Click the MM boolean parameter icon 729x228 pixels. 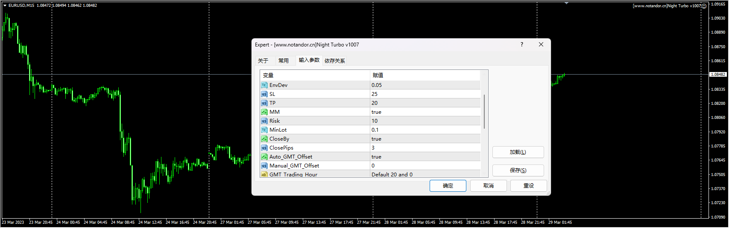click(x=264, y=112)
